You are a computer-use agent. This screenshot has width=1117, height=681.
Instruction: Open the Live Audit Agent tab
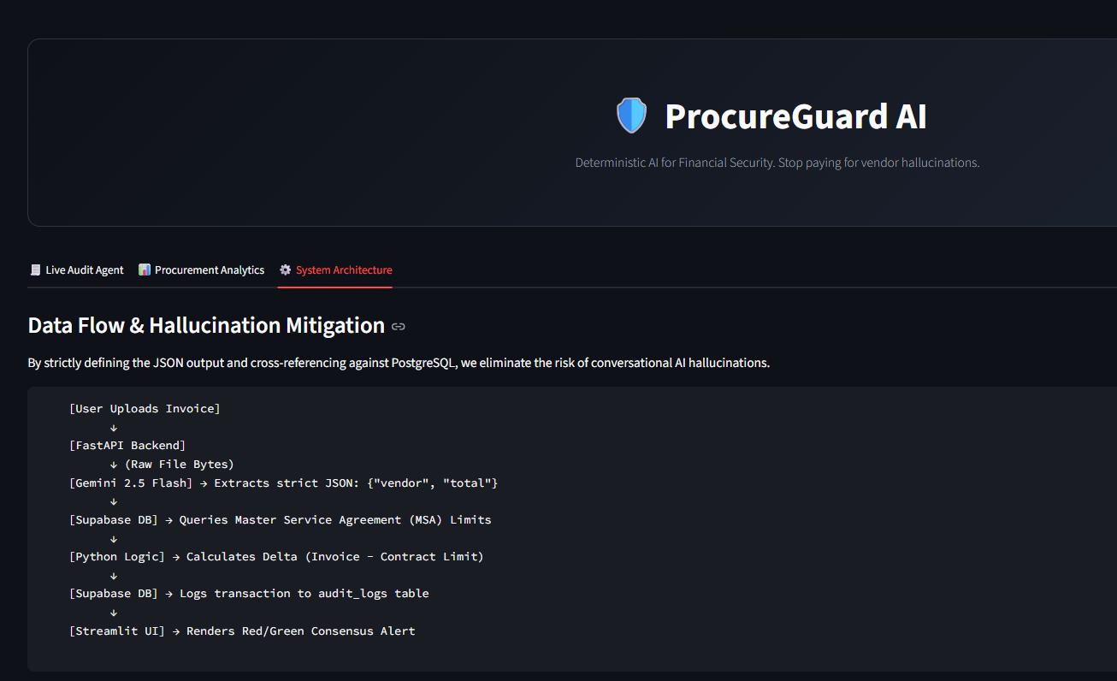(x=76, y=269)
